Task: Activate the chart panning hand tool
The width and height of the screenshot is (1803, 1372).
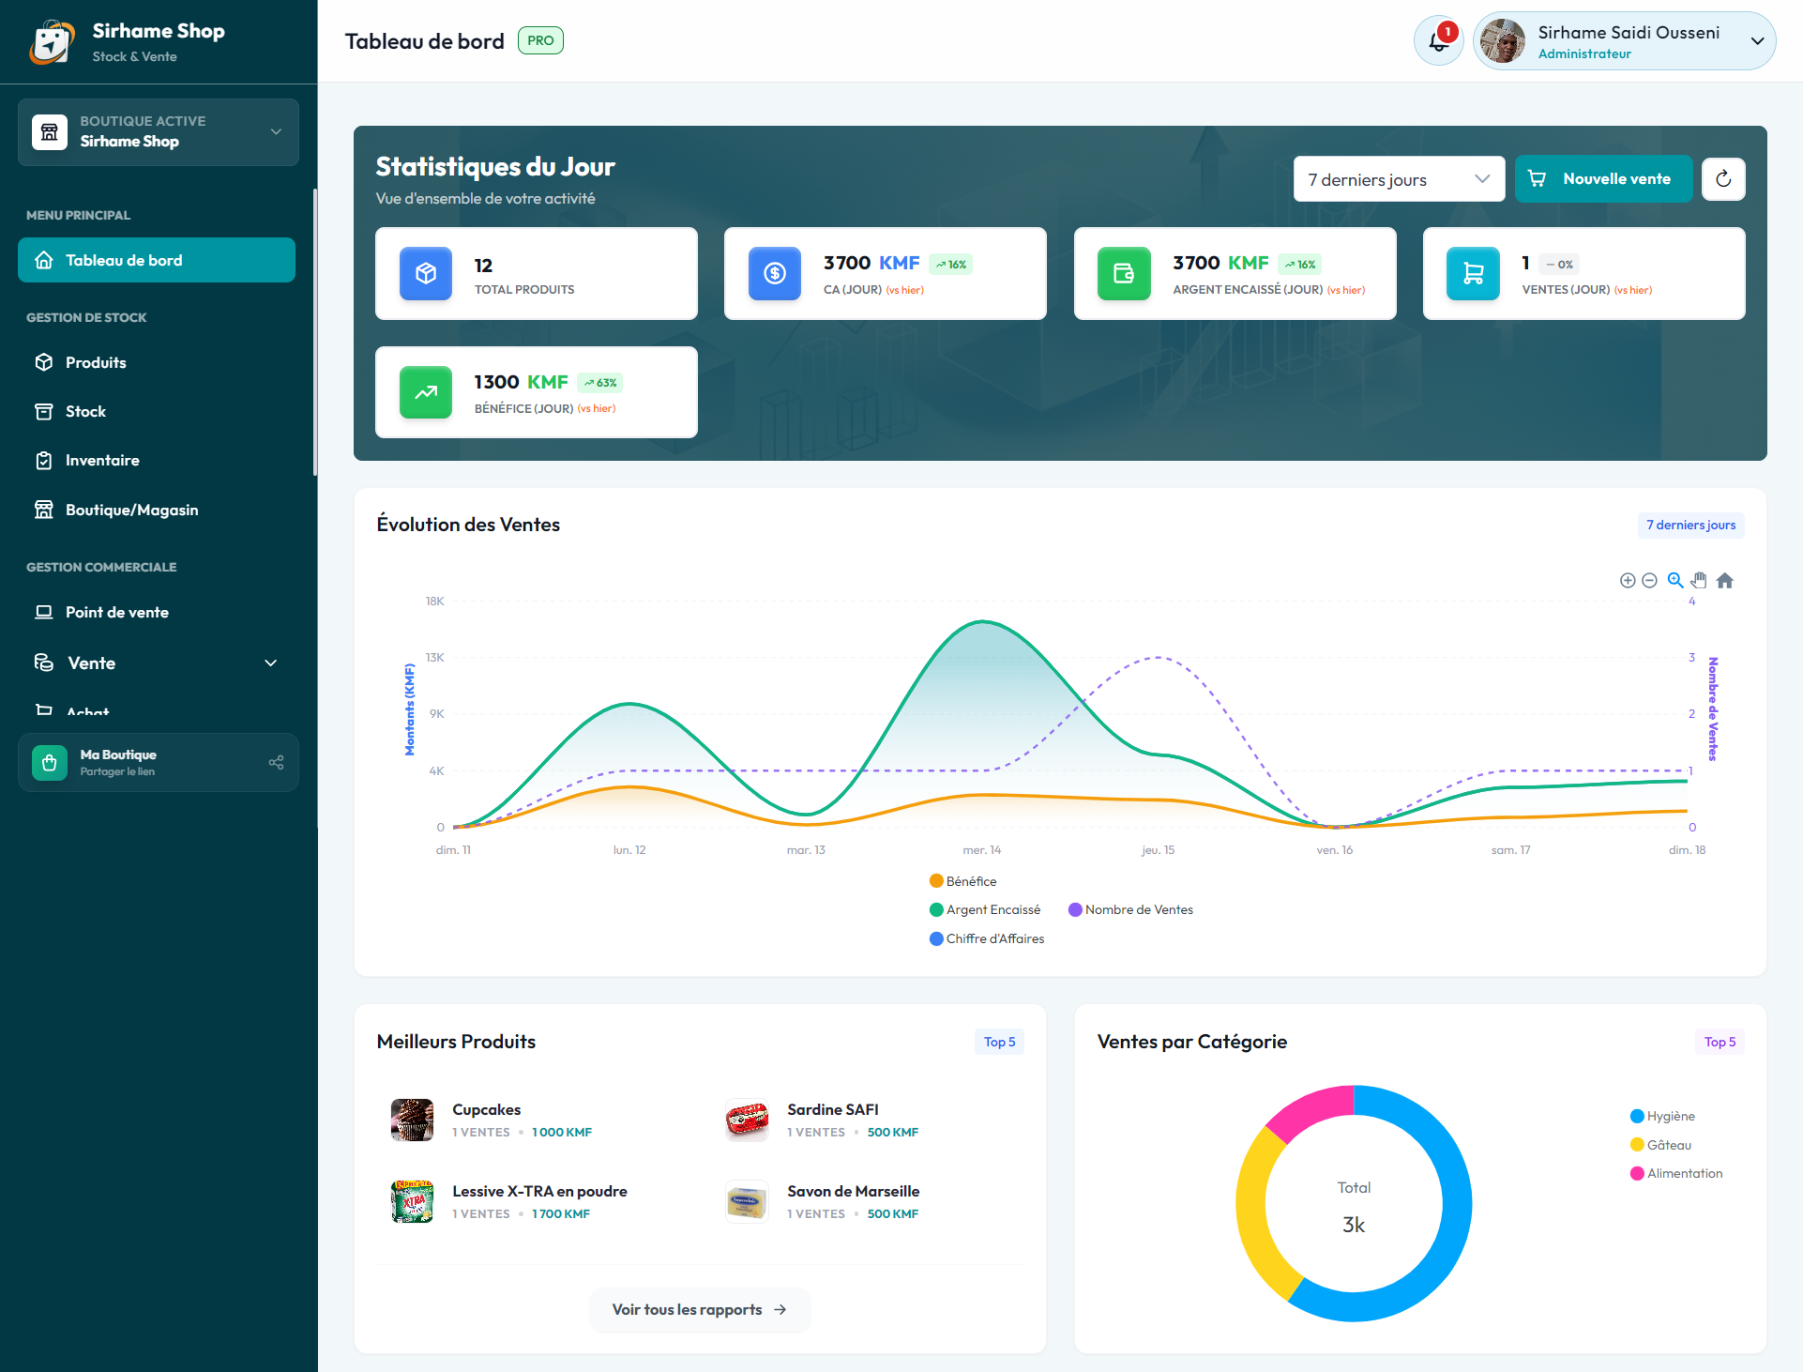Action: [x=1699, y=581]
